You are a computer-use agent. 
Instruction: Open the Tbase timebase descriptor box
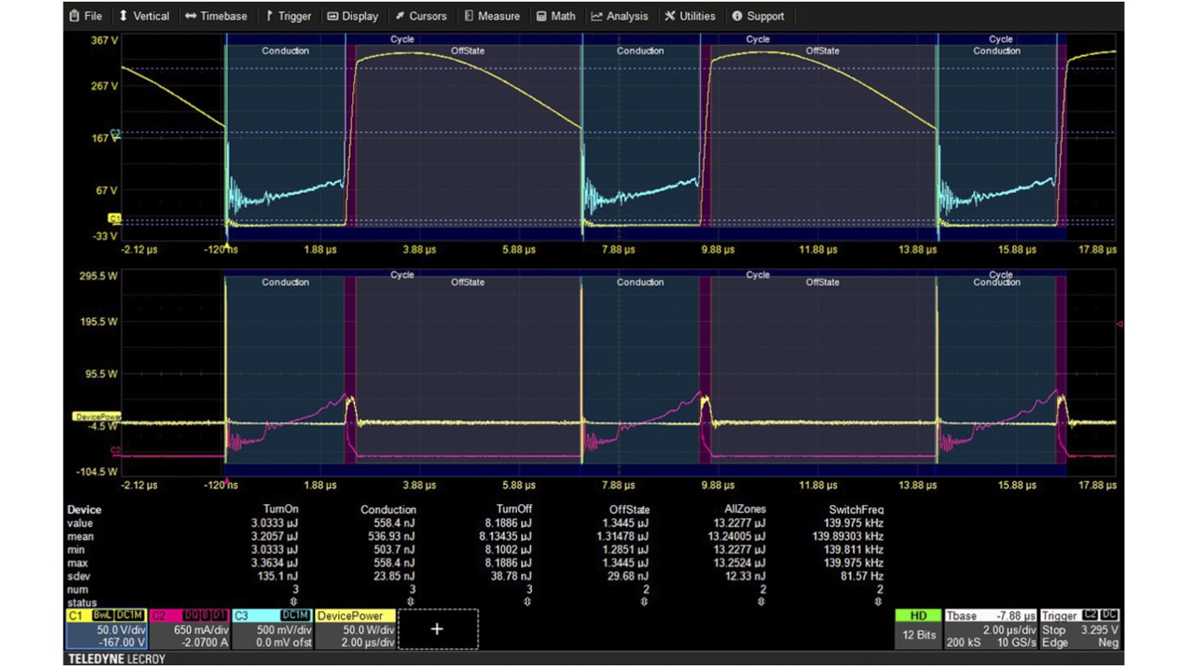(x=991, y=628)
